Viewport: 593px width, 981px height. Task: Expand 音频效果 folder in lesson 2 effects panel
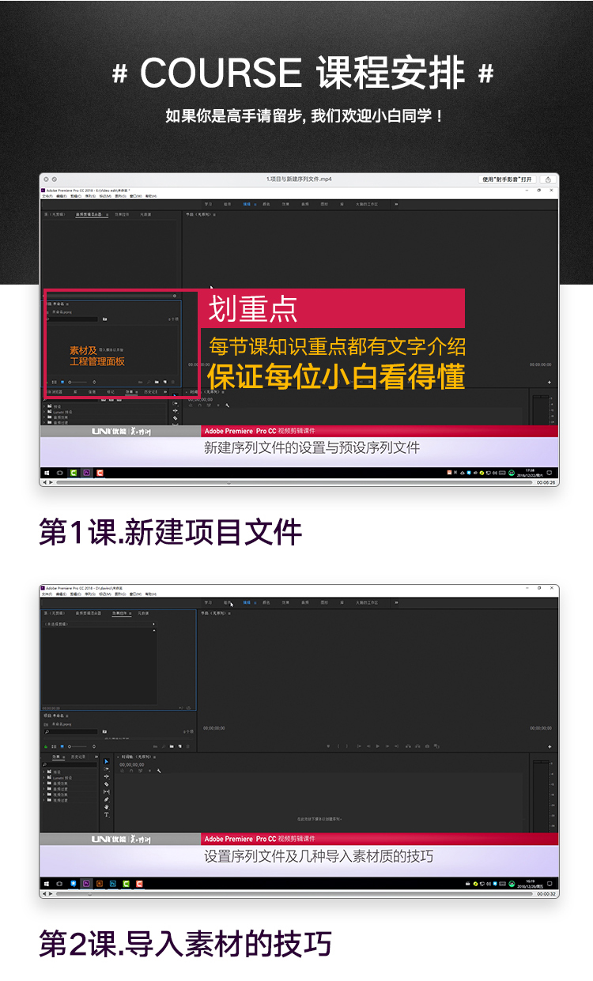44,783
